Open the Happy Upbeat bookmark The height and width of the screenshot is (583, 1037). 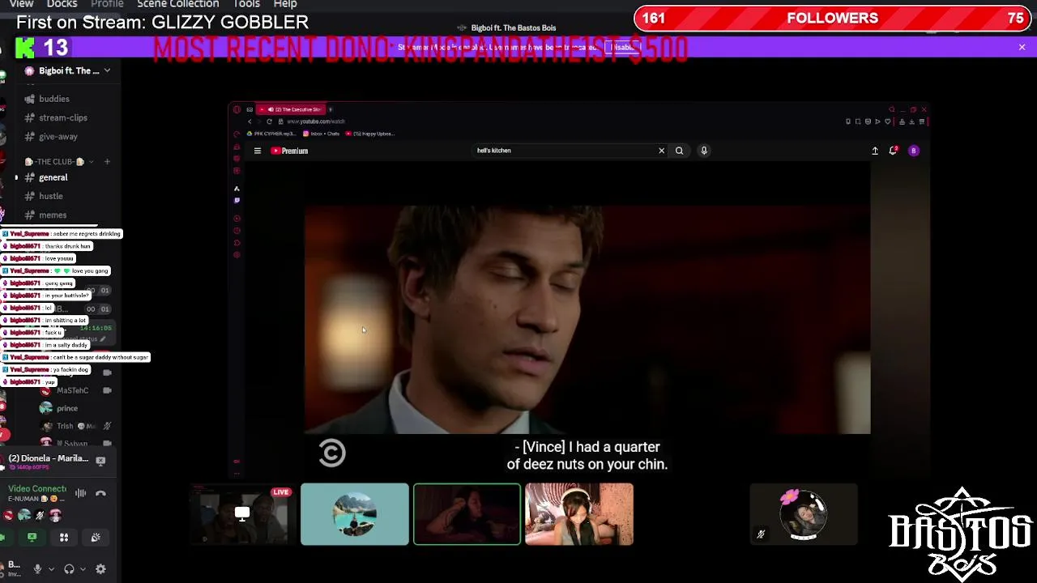[x=370, y=134]
